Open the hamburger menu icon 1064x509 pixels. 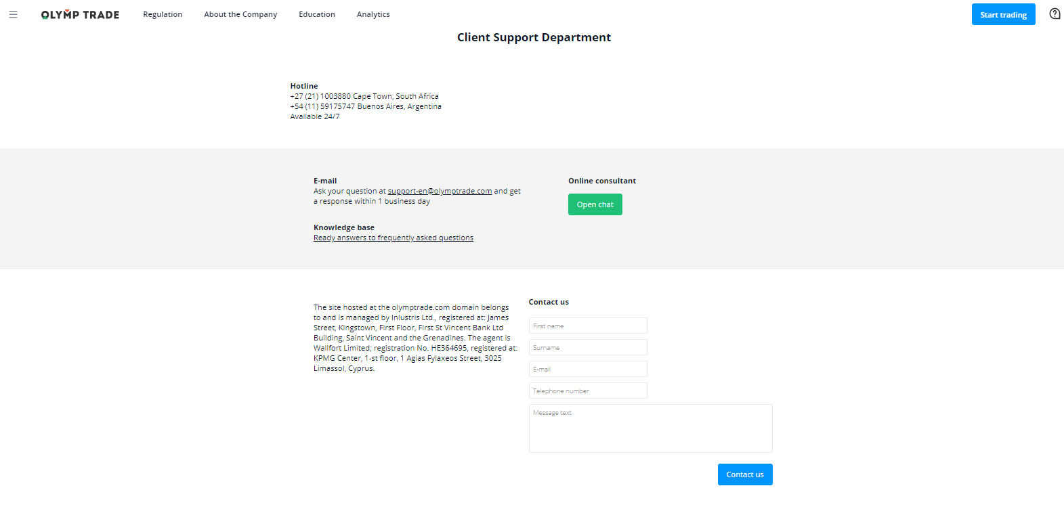(13, 14)
